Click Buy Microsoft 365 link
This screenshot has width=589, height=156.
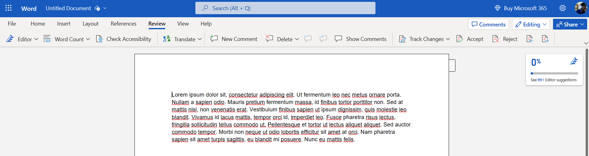point(525,8)
